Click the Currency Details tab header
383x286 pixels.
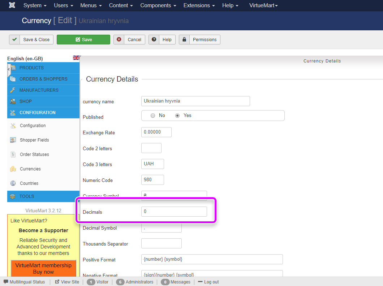(322, 61)
